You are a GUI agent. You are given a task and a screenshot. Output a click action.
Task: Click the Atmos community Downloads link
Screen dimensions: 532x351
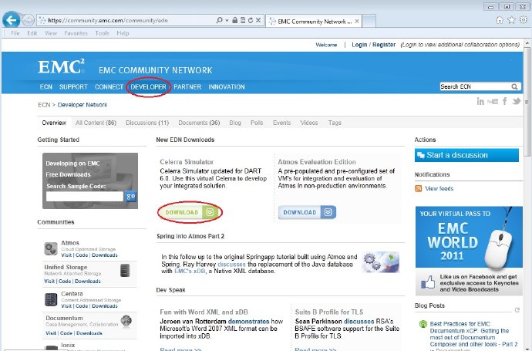click(x=105, y=255)
